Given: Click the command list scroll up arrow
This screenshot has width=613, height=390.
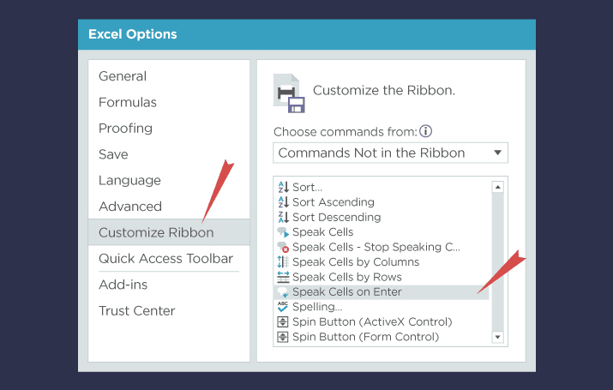Looking at the screenshot, I should [x=497, y=187].
